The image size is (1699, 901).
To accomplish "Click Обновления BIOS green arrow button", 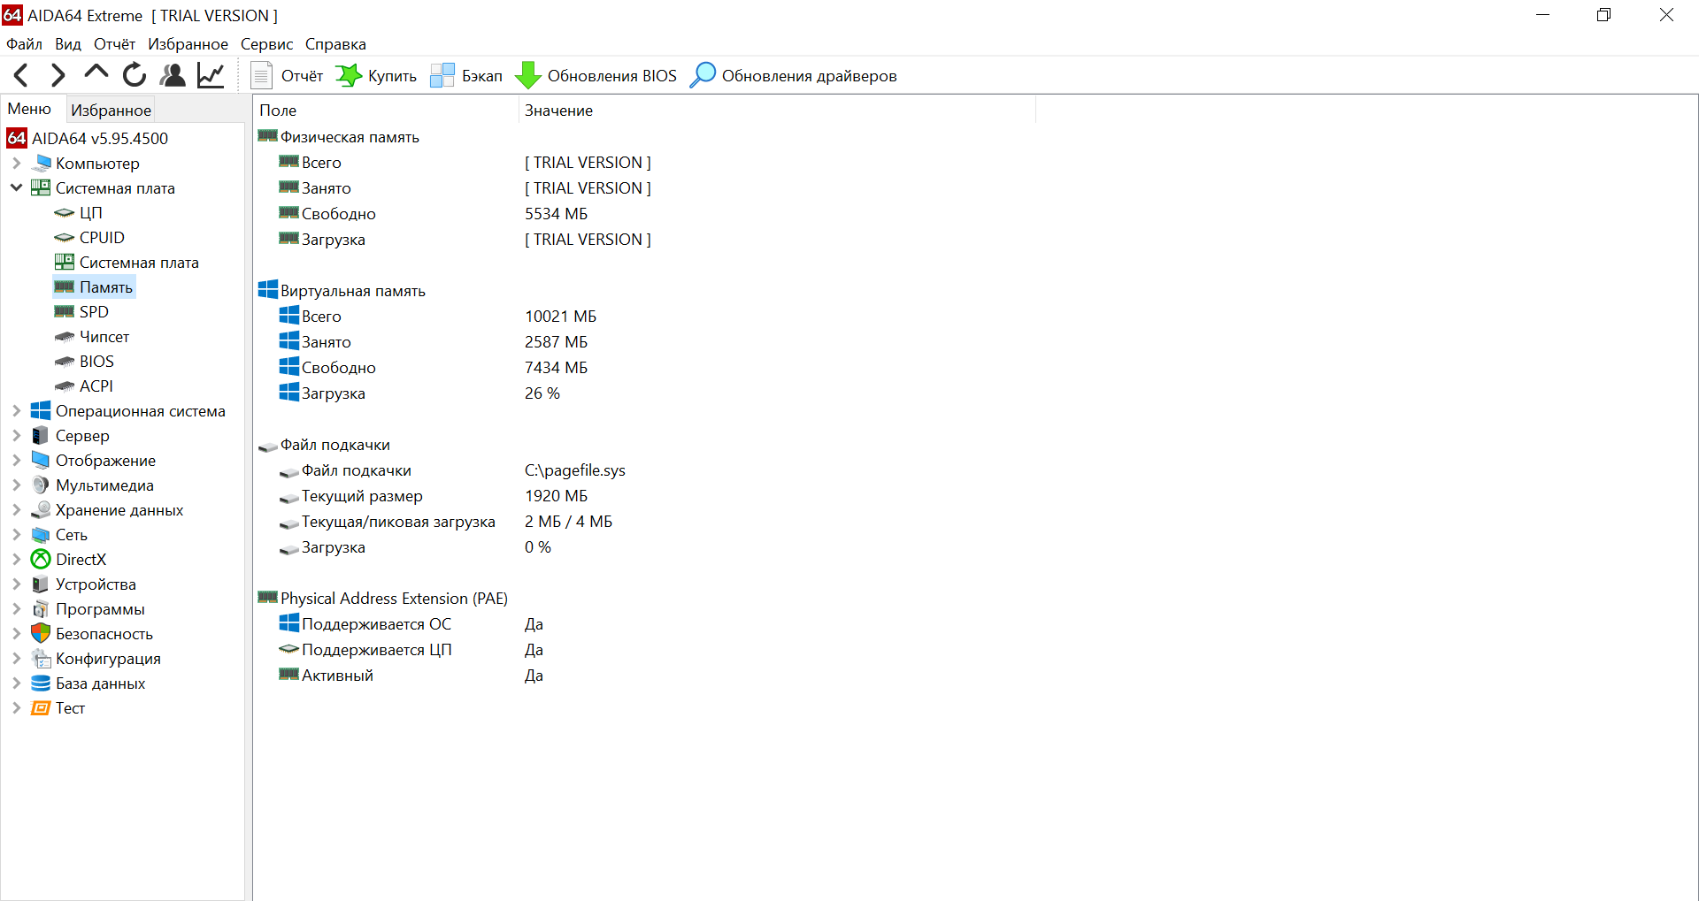I will (x=596, y=75).
